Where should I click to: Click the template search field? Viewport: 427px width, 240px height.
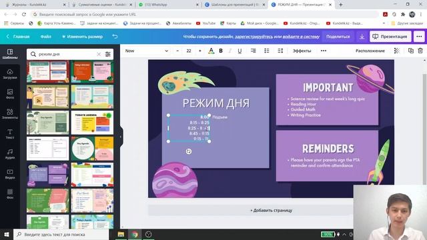click(x=66, y=54)
